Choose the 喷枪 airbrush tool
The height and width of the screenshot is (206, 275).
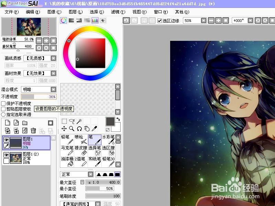click(81, 140)
